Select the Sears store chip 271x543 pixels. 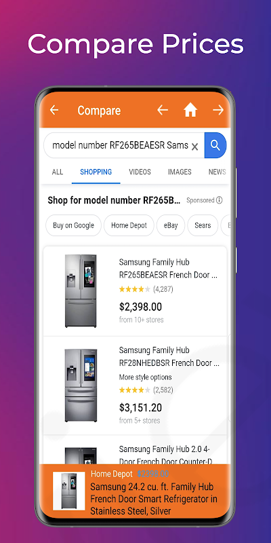tap(203, 225)
